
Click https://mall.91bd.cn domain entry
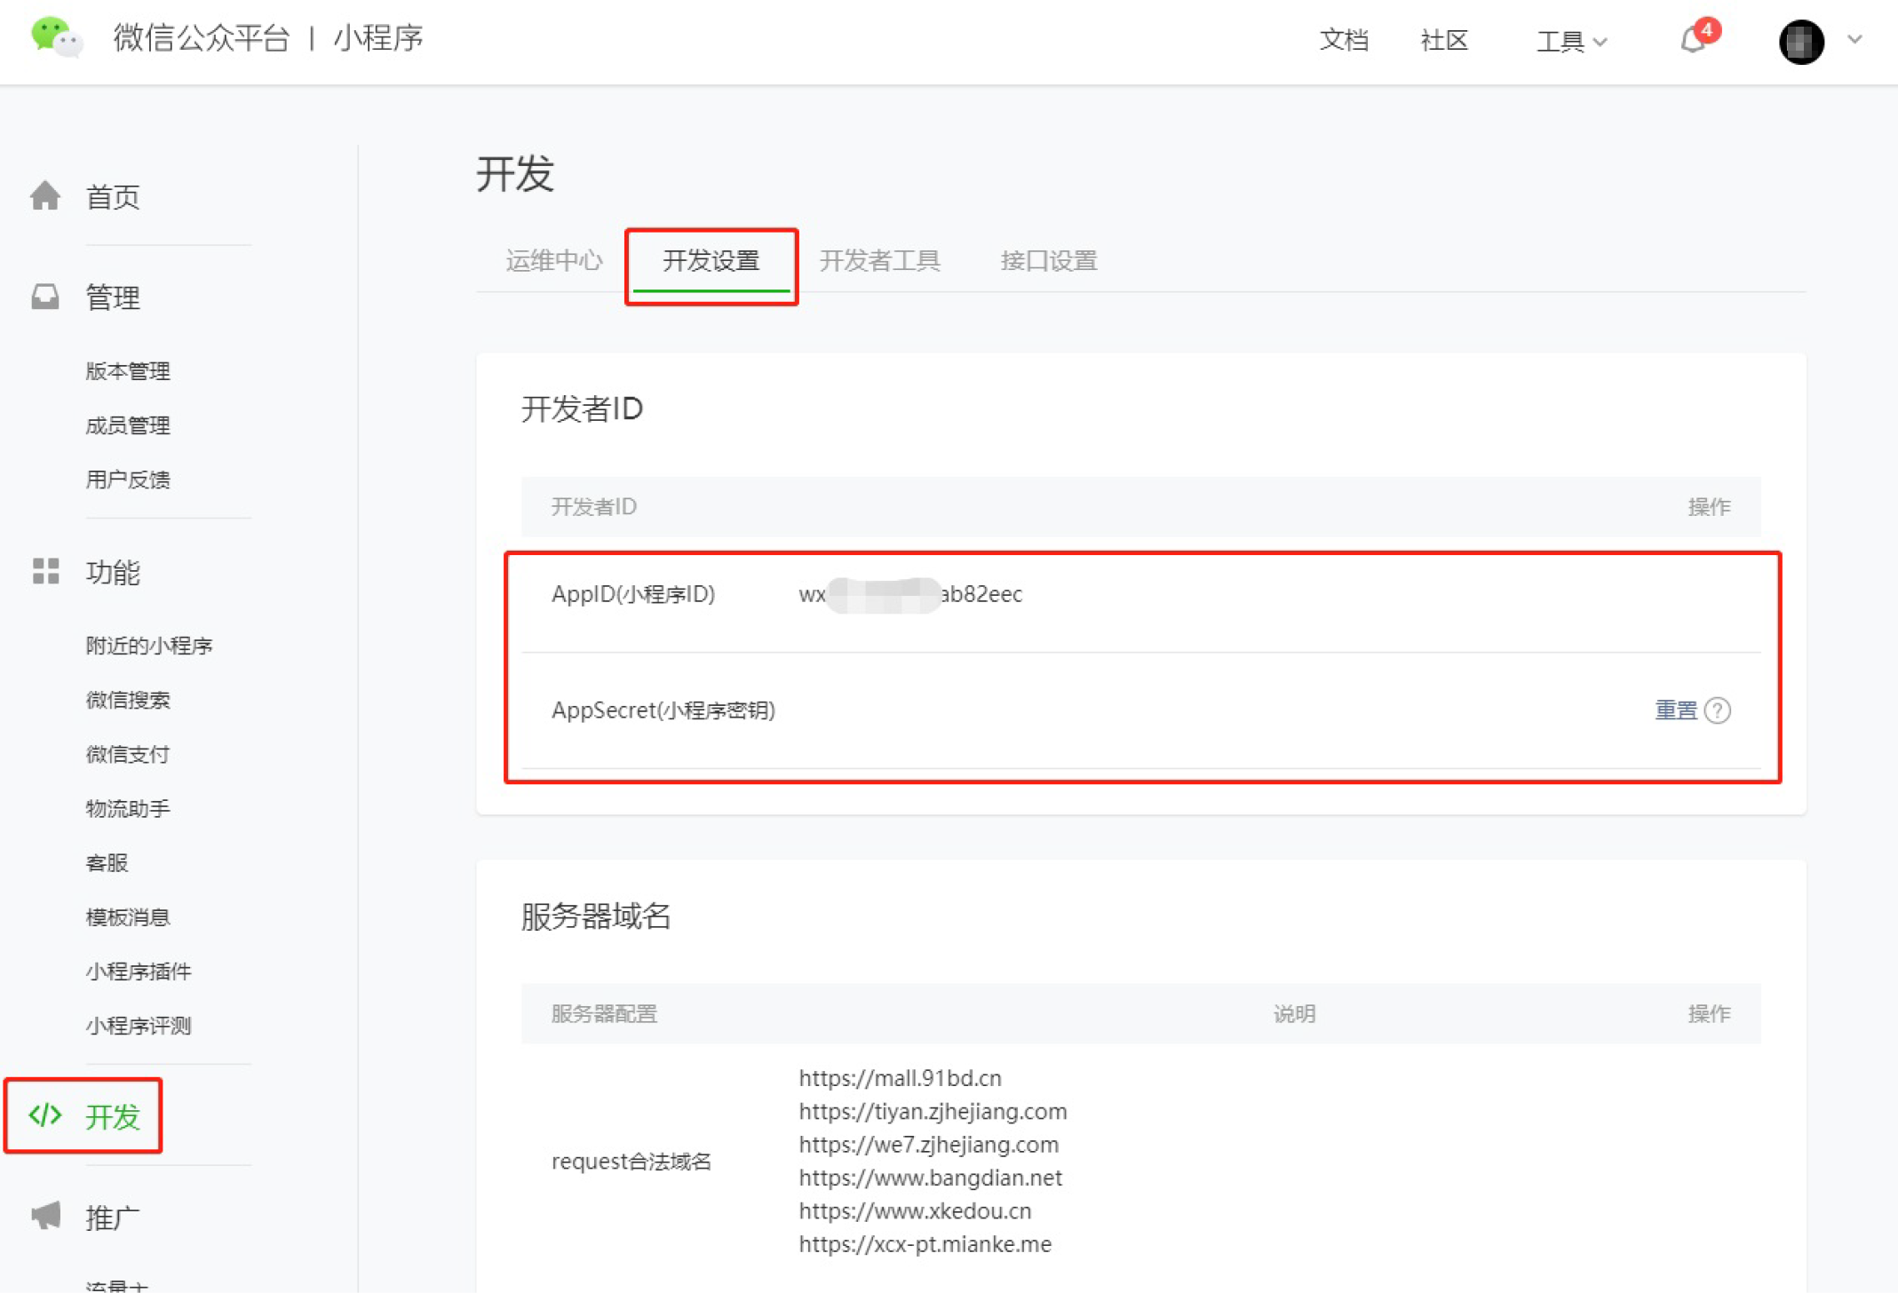pyautogui.click(x=901, y=1078)
